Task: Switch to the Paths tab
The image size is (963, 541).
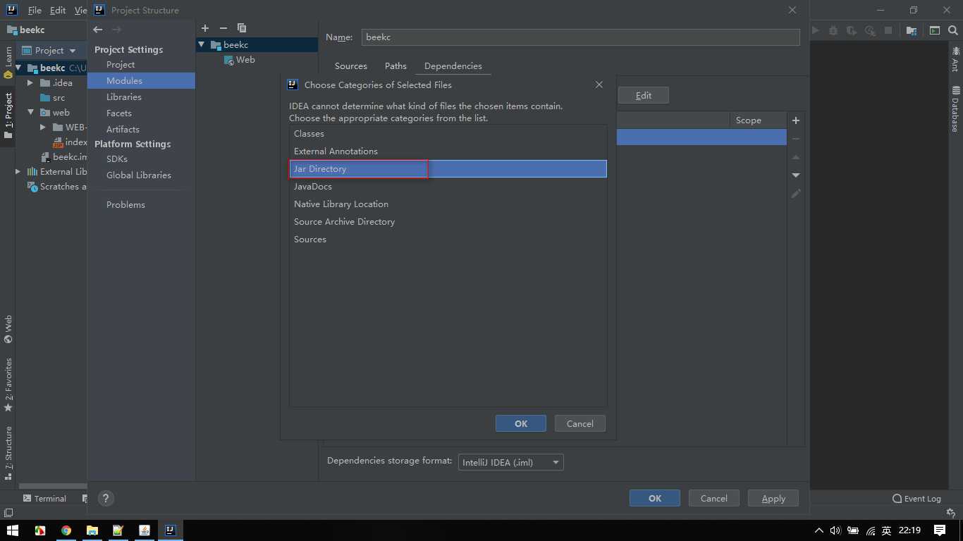Action: pyautogui.click(x=395, y=66)
